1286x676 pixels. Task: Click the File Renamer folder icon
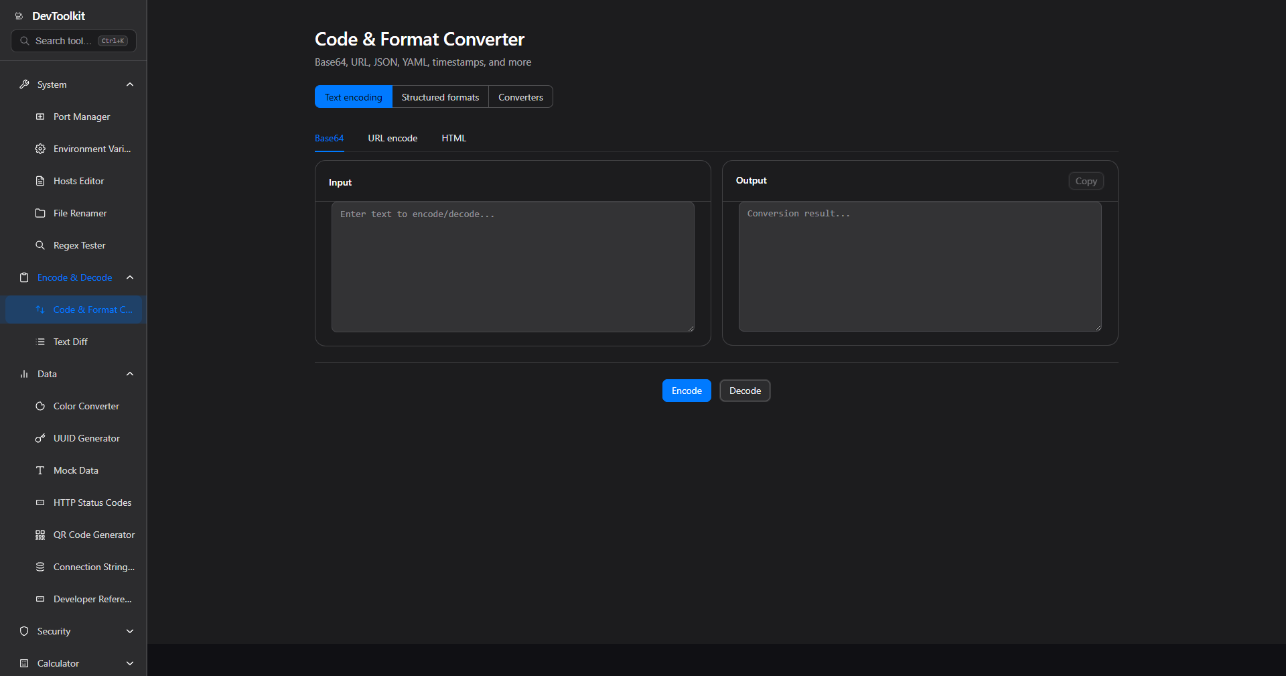point(40,213)
